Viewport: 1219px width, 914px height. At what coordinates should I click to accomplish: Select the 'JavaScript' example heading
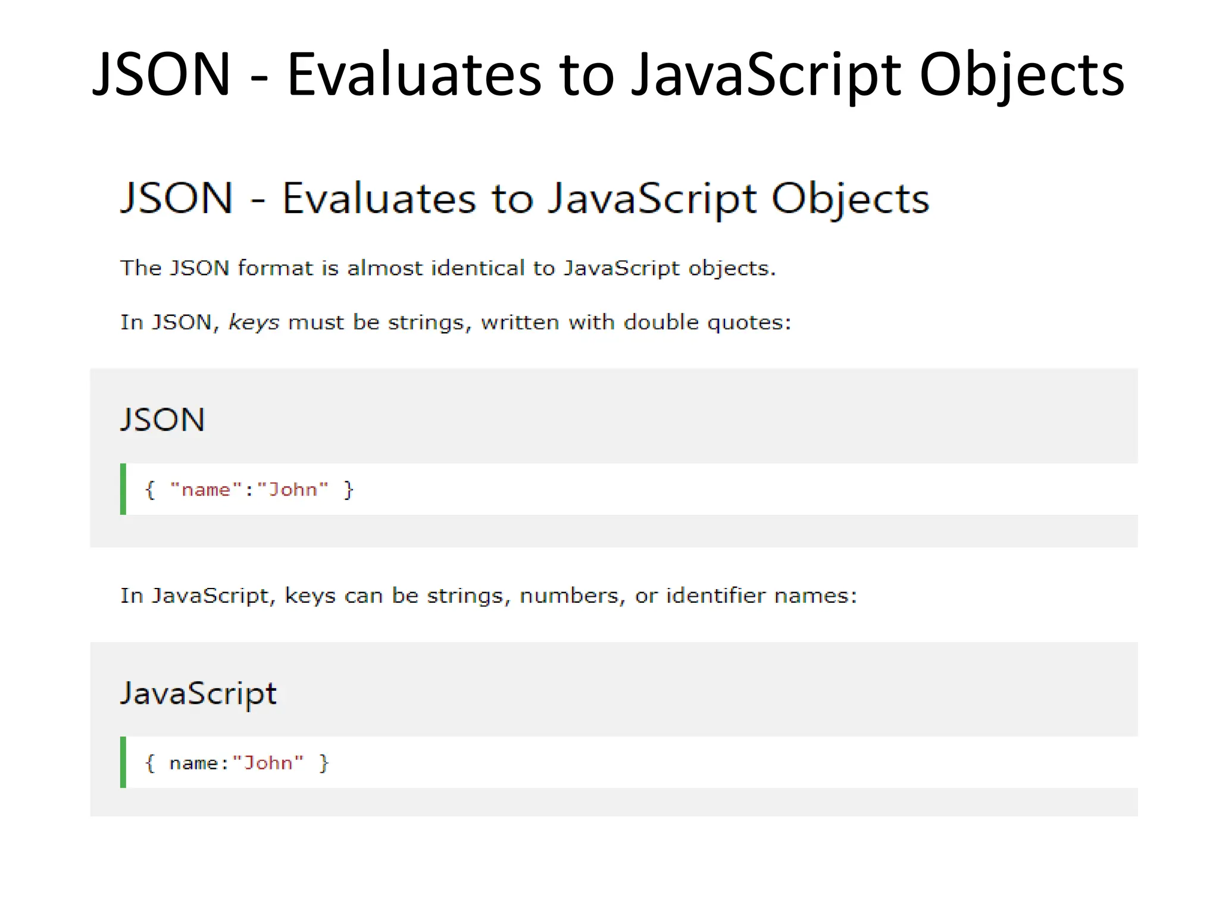198,694
